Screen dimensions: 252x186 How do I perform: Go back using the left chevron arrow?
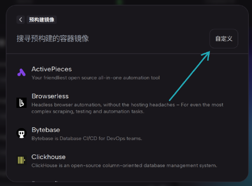pyautogui.click(x=21, y=20)
